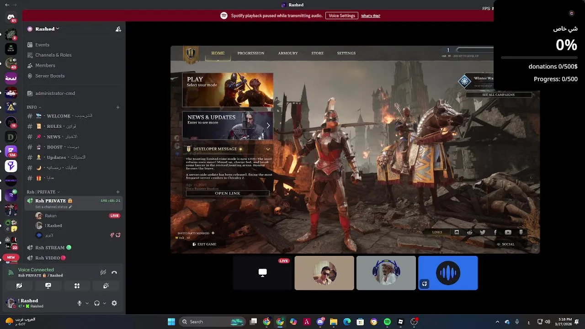Open the NEWS & UPDATES card arrow
Image resolution: width=585 pixels, height=329 pixels.
268,125
